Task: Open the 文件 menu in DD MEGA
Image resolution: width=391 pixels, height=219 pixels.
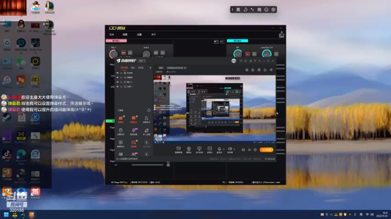Action: click(x=111, y=35)
